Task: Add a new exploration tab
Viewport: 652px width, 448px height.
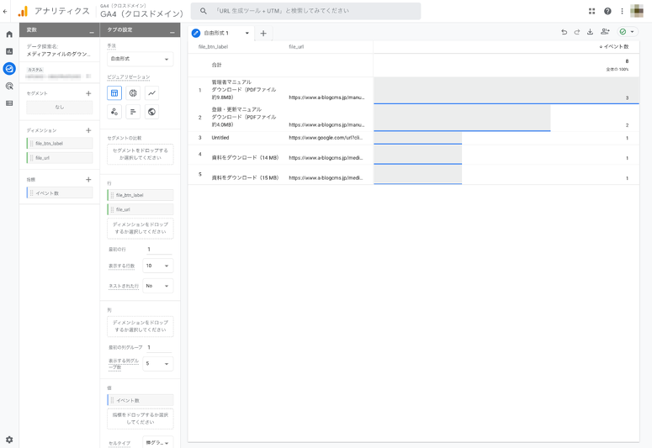Action: click(263, 33)
